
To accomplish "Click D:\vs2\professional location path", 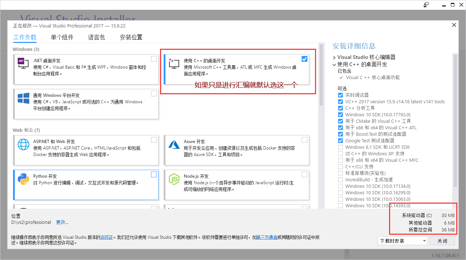I will pyautogui.click(x=31, y=222).
